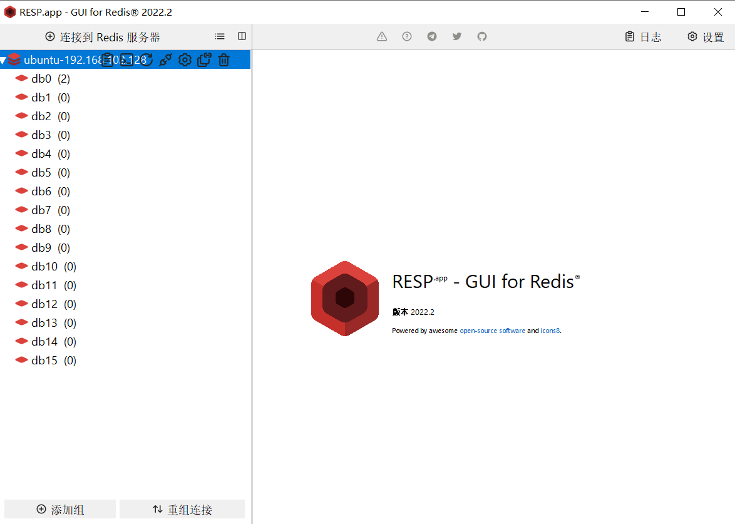Open the open-source software link
The width and height of the screenshot is (735, 524).
[492, 331]
